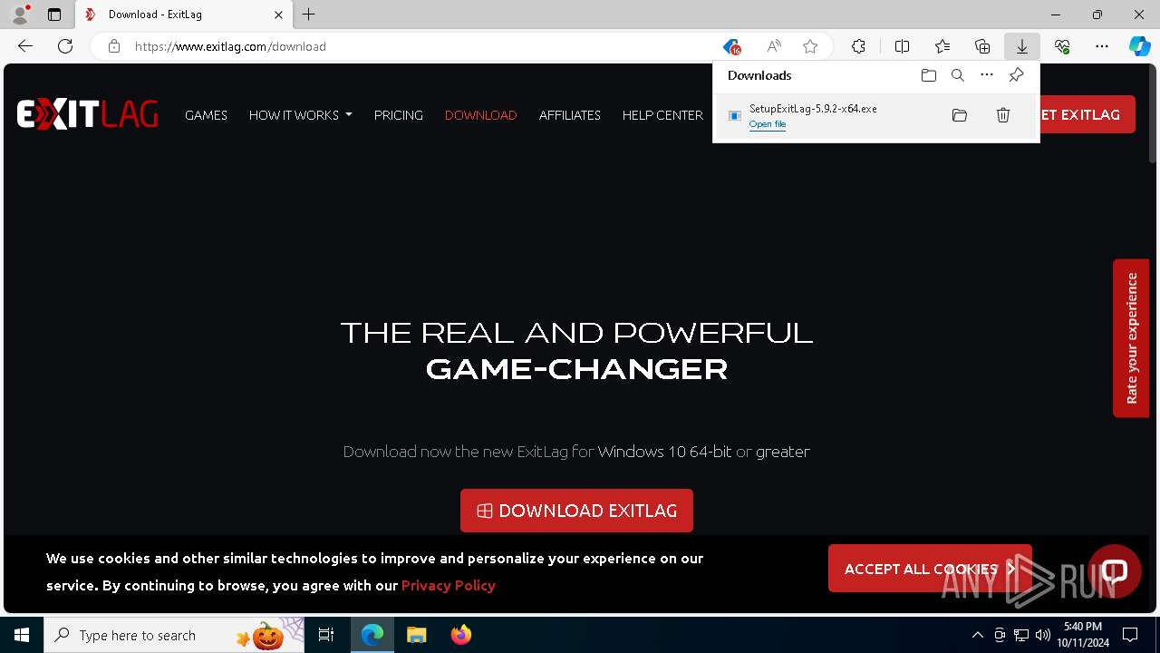
Task: Click the taskbar search box
Action: (174, 635)
